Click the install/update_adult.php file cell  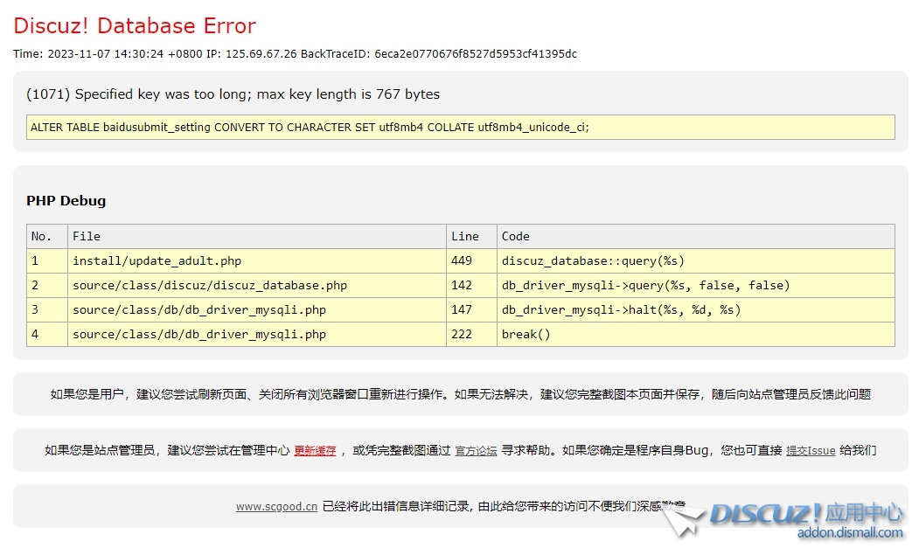coord(257,260)
